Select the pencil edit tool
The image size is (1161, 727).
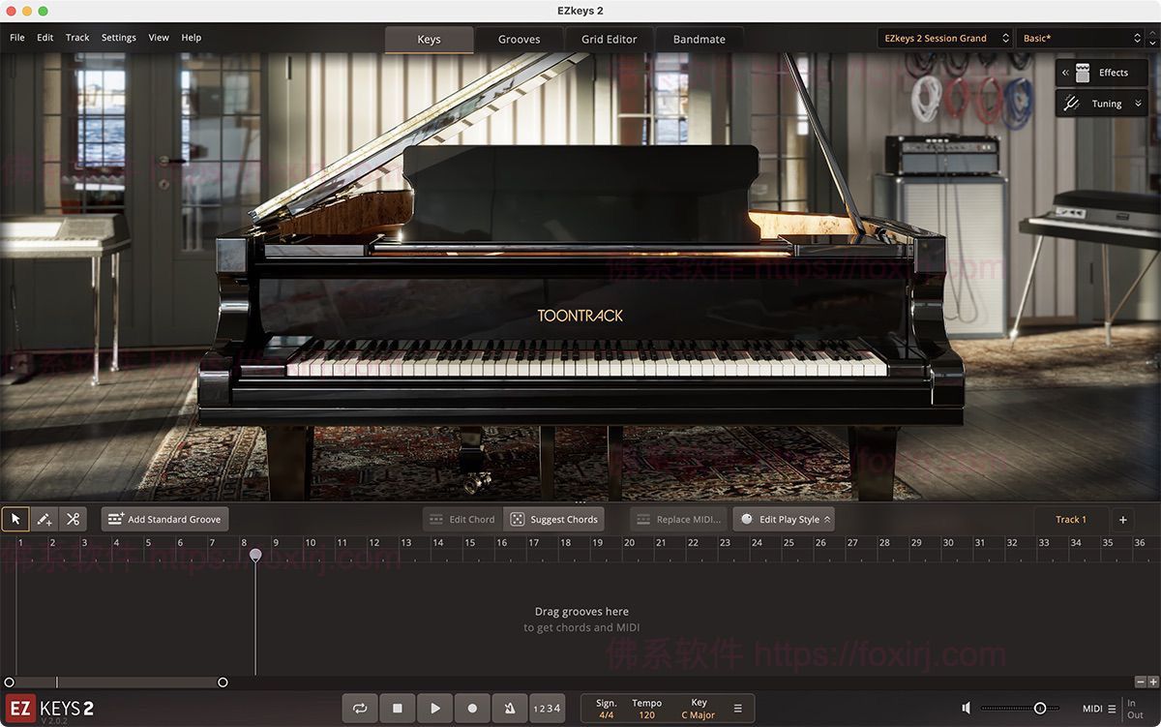pos(44,519)
